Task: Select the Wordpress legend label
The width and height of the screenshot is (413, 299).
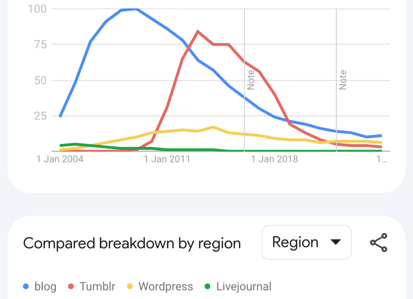Action: [x=166, y=286]
